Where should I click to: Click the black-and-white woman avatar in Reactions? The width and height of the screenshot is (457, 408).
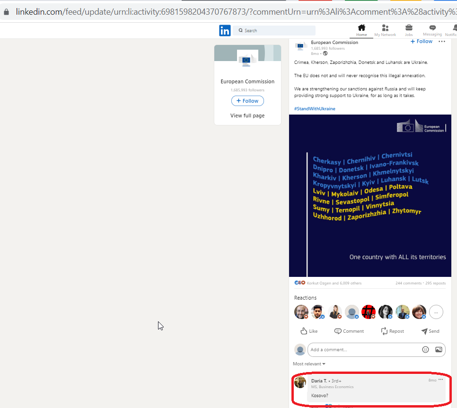(x=385, y=312)
